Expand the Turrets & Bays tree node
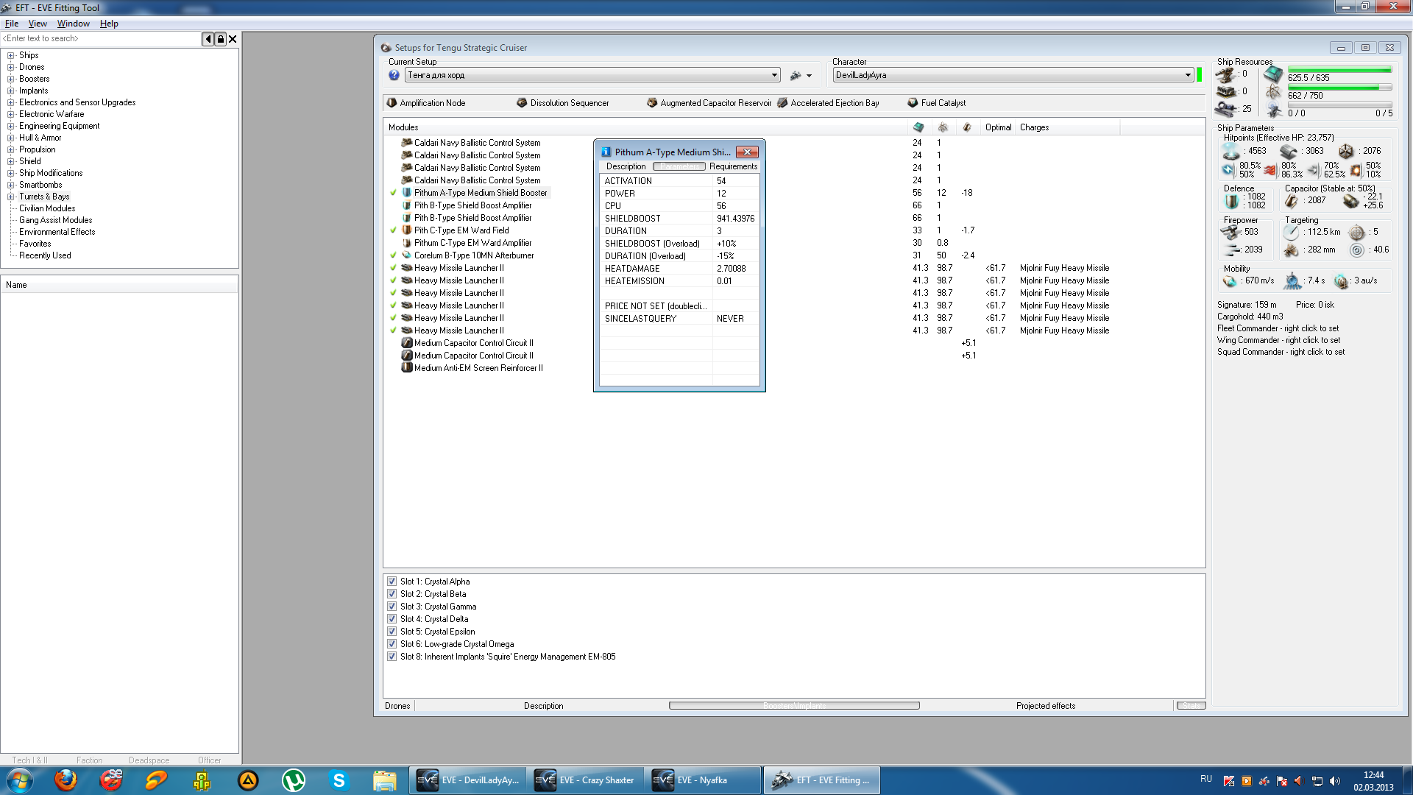1413x795 pixels. point(11,197)
